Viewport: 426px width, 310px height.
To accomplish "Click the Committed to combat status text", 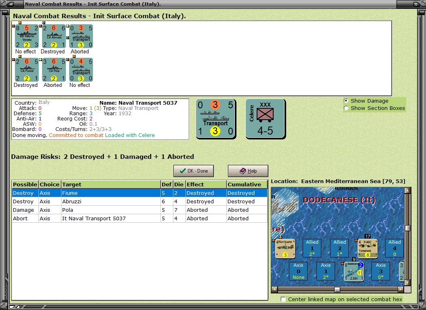I will 76,135.
